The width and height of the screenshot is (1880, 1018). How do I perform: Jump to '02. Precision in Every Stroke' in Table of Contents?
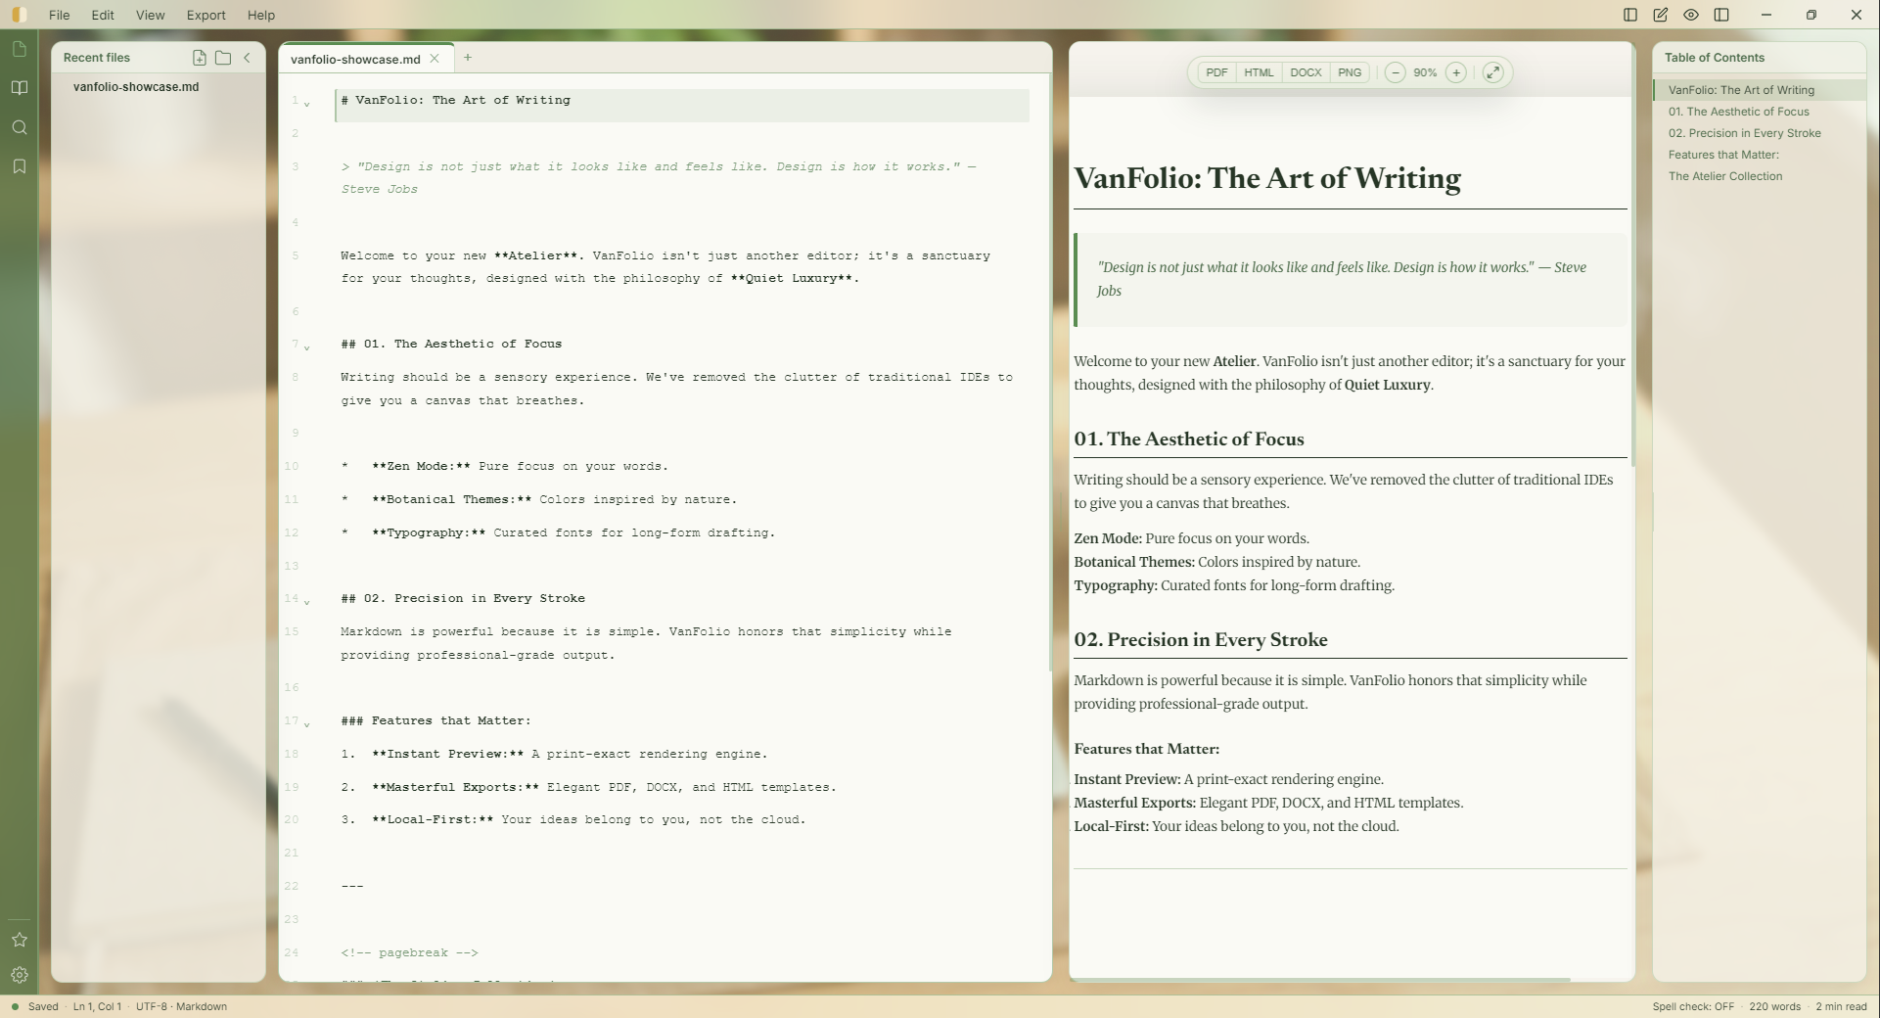click(x=1746, y=133)
